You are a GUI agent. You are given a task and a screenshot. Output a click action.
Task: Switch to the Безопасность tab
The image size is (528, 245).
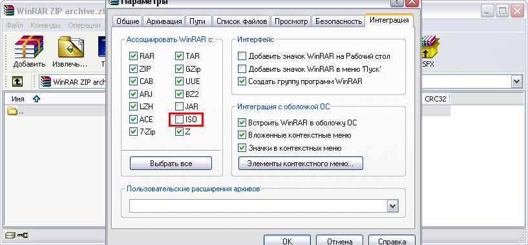click(339, 21)
